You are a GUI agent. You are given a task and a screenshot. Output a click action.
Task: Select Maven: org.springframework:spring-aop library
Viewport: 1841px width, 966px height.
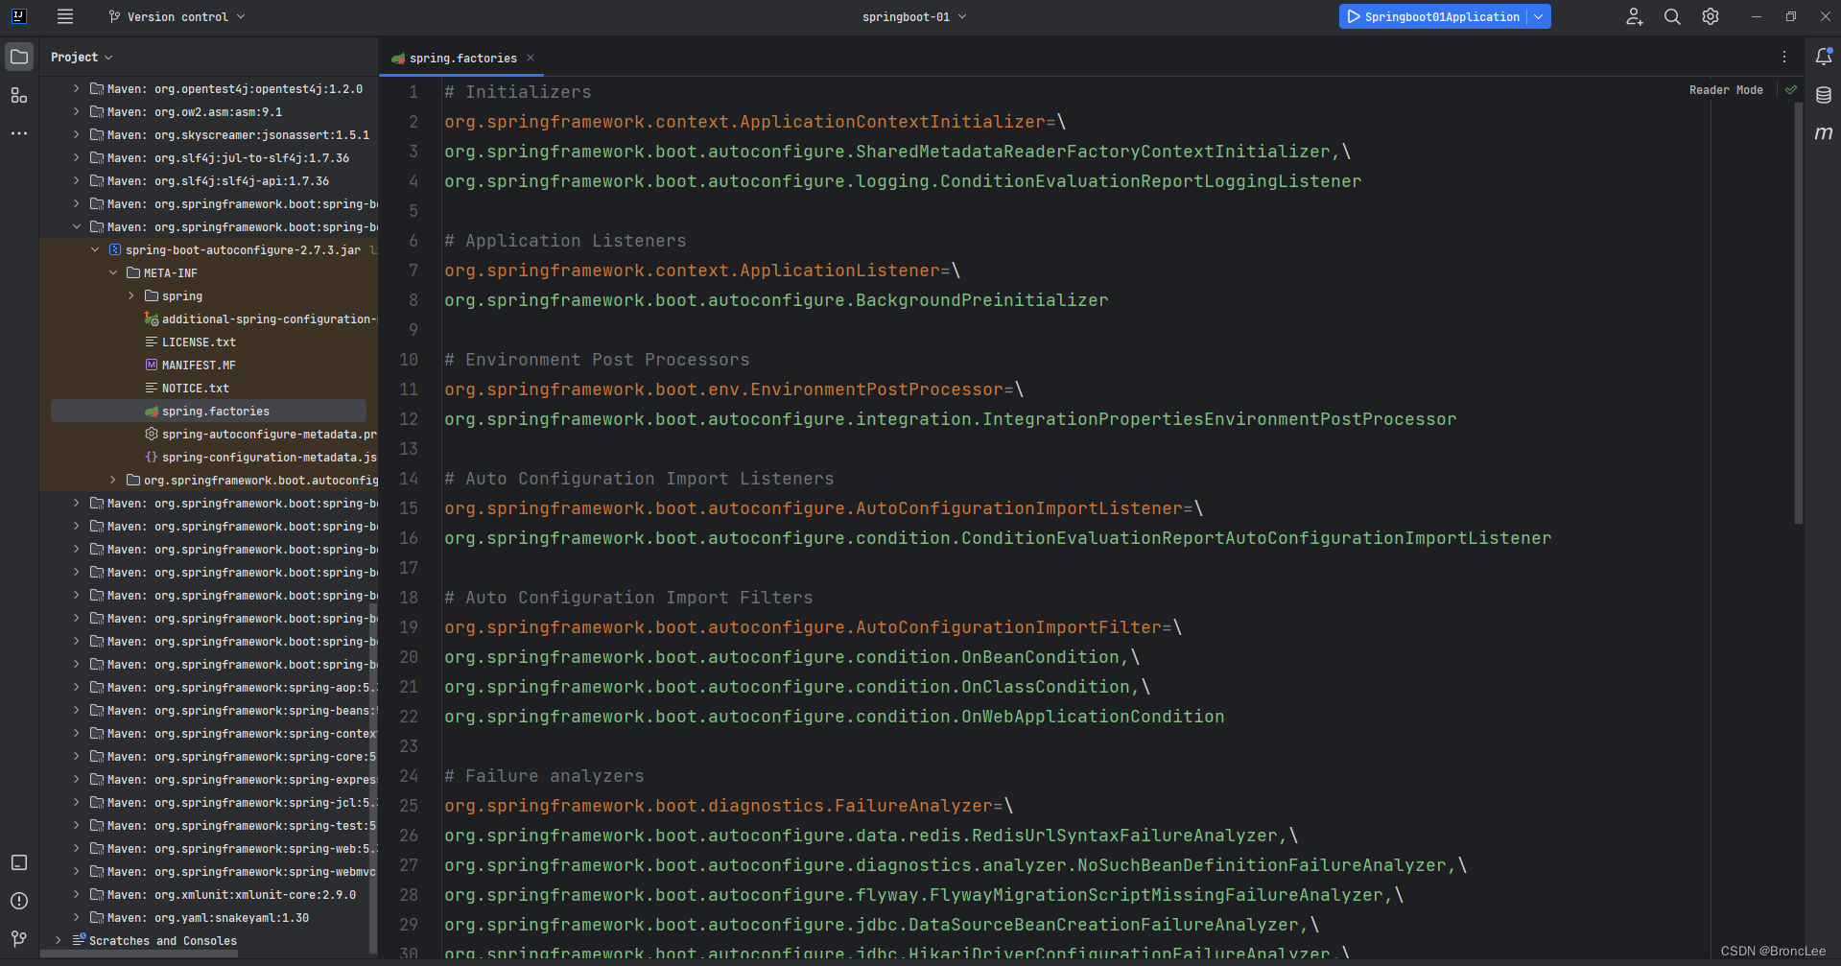pos(233,687)
